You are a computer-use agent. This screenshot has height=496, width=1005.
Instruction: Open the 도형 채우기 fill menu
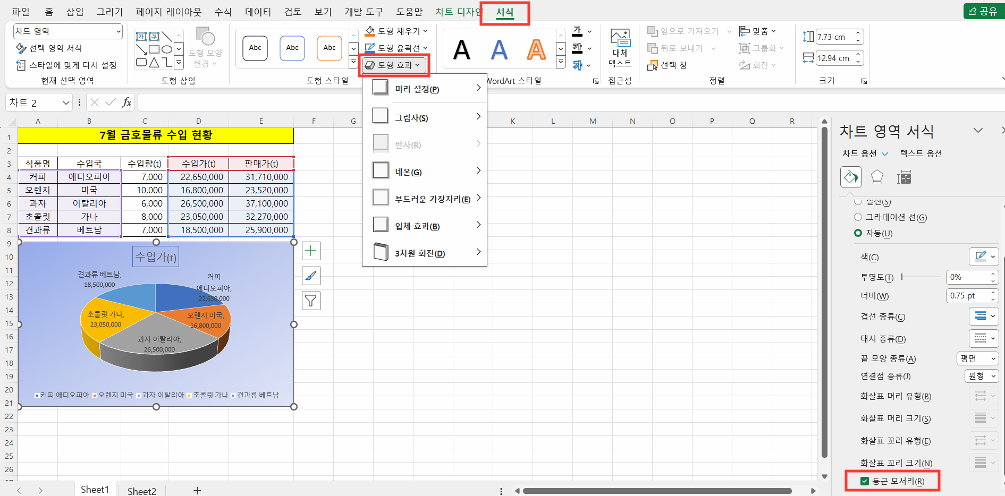coord(396,31)
